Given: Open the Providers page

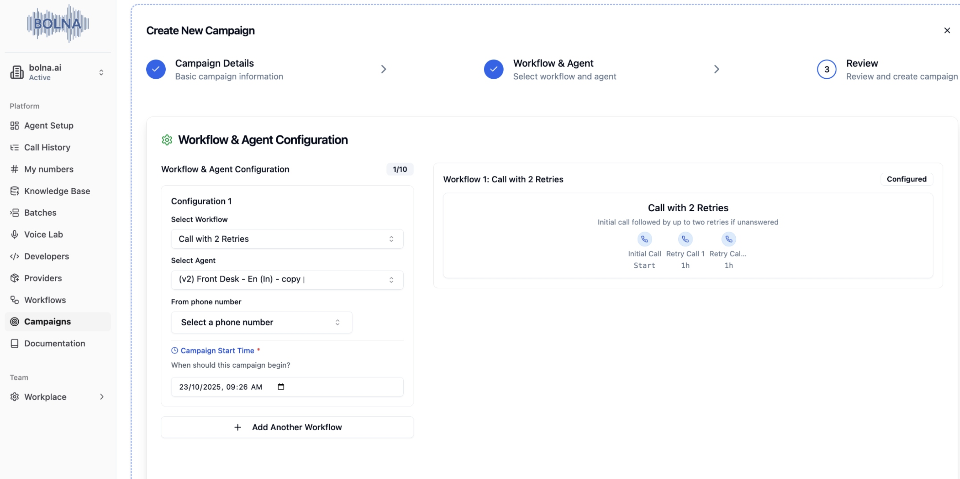Looking at the screenshot, I should [43, 278].
